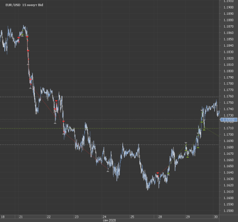Click the сен 2020 label on the time axis

(x=109, y=220)
